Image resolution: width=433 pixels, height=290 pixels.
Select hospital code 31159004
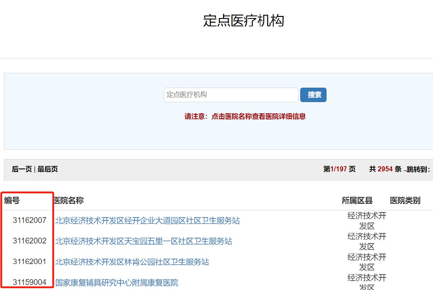(30, 282)
